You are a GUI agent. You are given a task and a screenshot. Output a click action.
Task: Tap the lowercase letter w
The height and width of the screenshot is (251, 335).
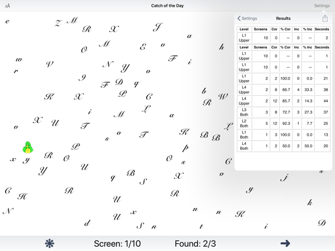coord(19,59)
